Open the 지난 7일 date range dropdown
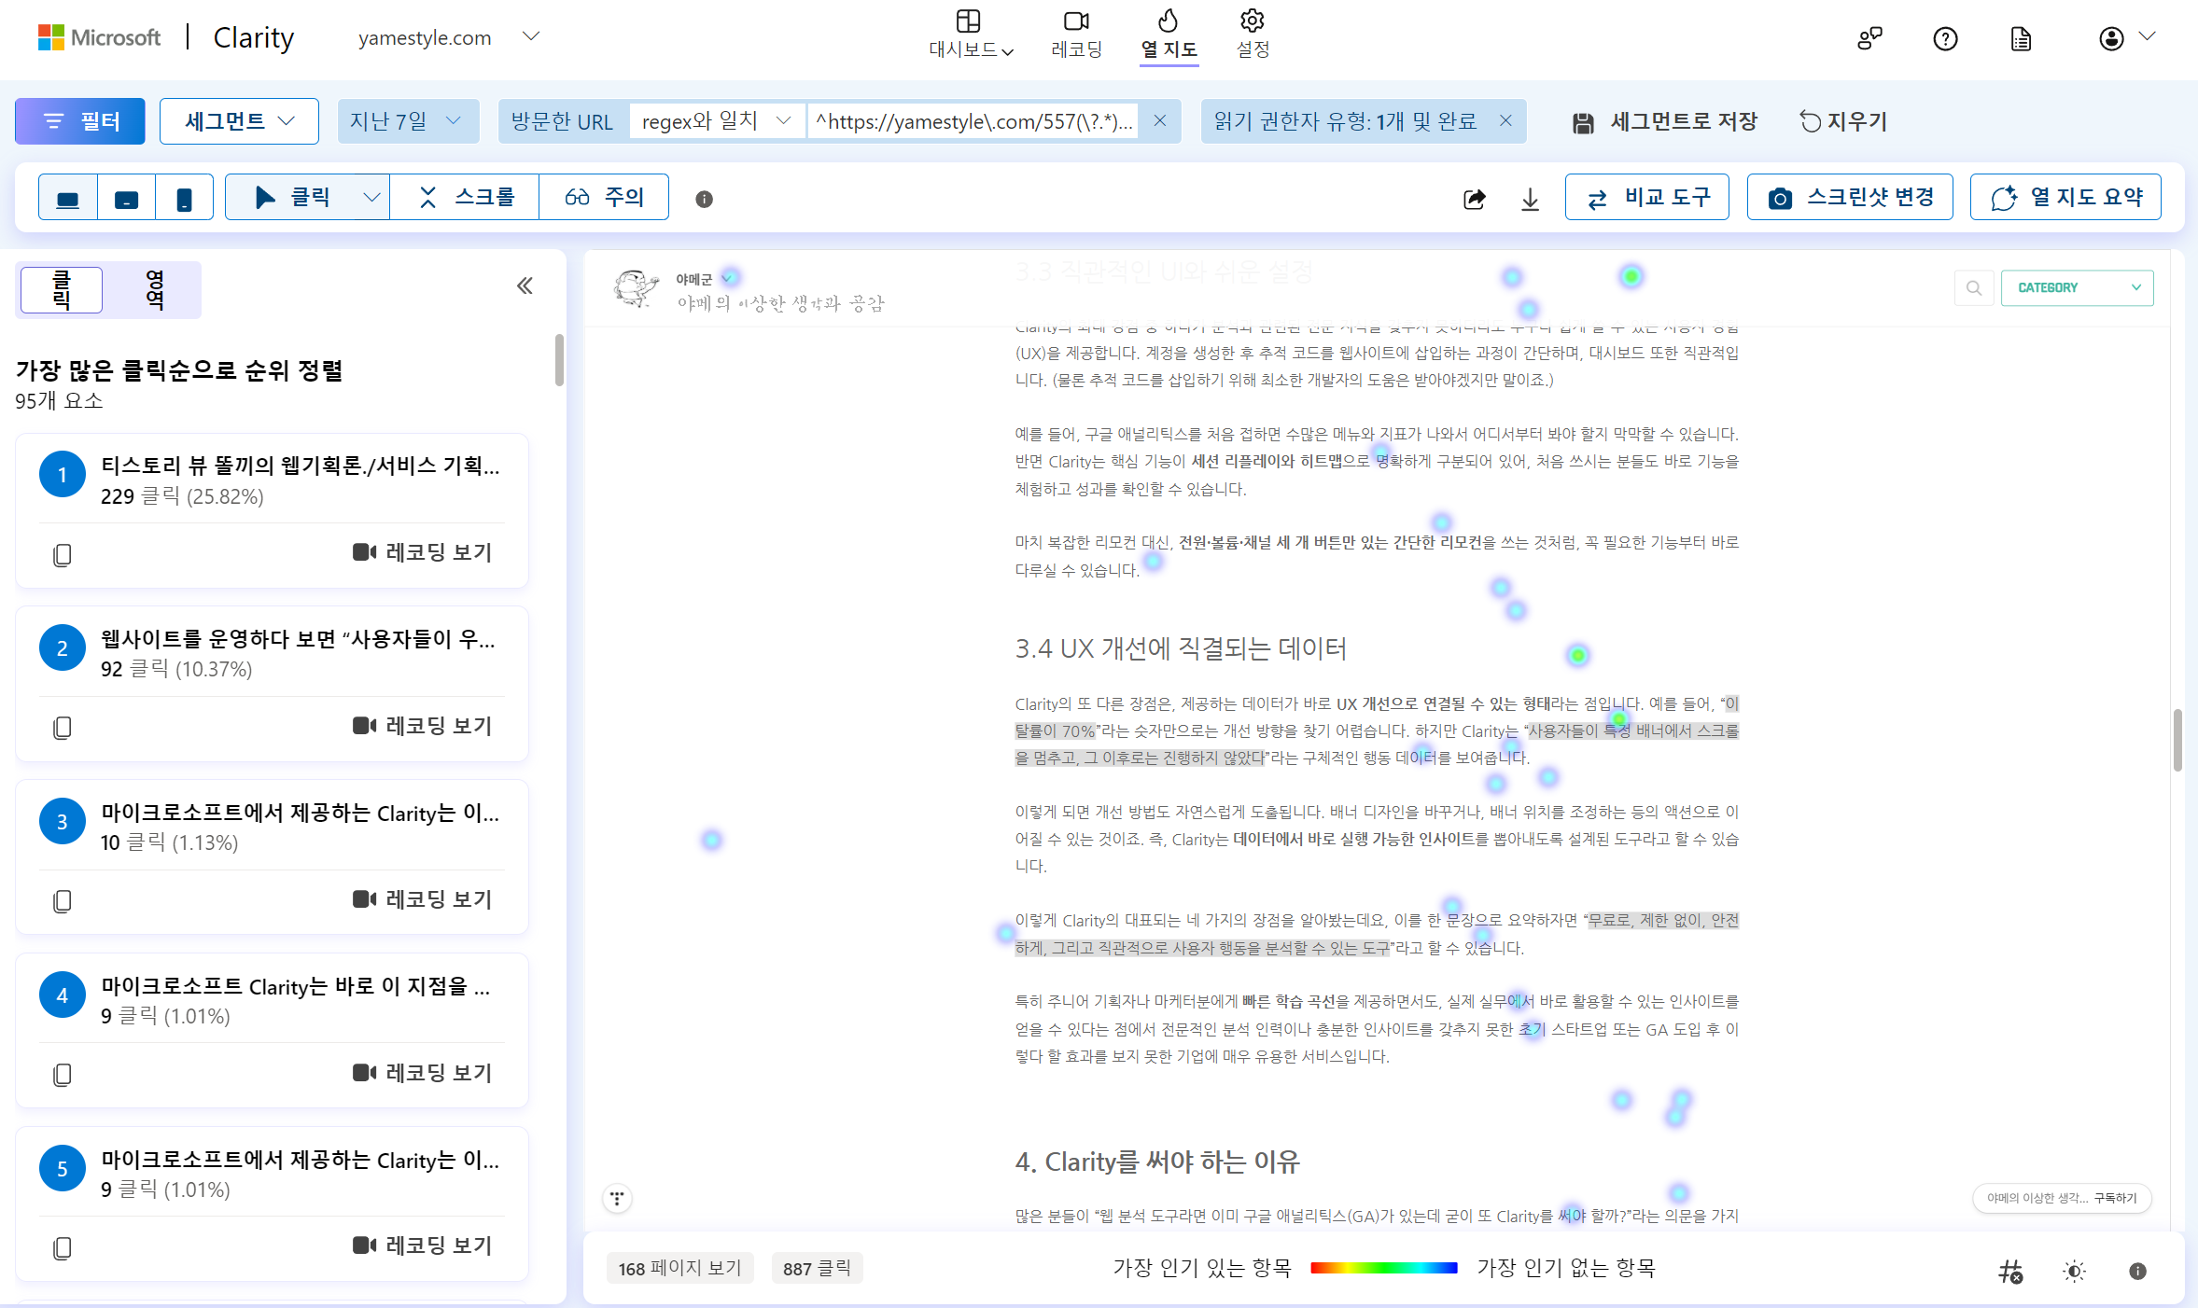Screen dimensions: 2198x1308 coord(407,121)
